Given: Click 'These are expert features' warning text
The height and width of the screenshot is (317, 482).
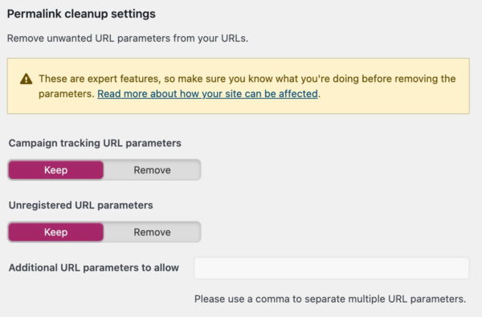Looking at the screenshot, I should pos(99,79).
